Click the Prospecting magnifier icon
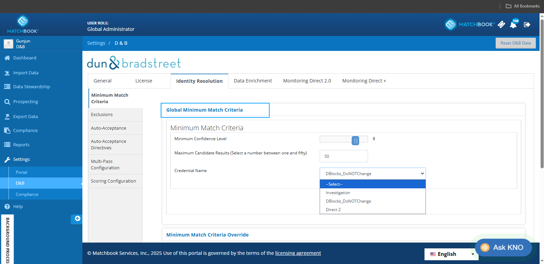 (x=7, y=102)
